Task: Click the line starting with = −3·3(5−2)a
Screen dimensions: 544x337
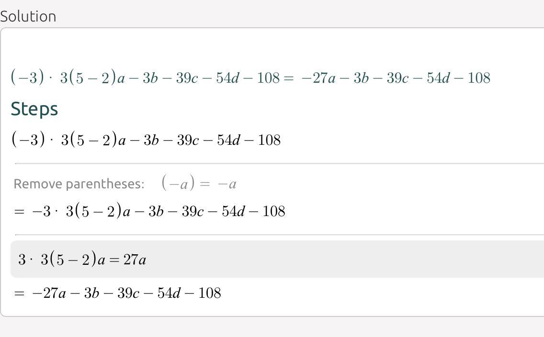Action: click(149, 211)
